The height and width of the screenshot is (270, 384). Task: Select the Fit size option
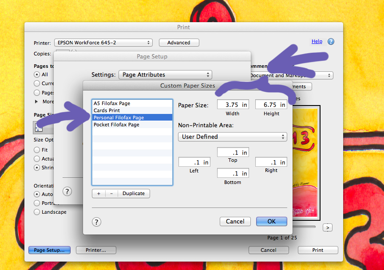coord(37,150)
